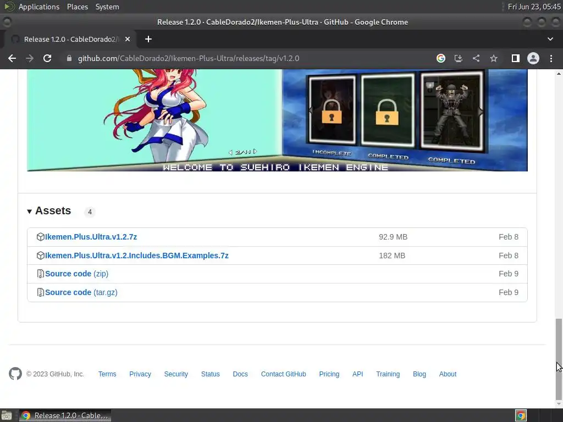
Task: Open the Places menu
Action: [78, 7]
